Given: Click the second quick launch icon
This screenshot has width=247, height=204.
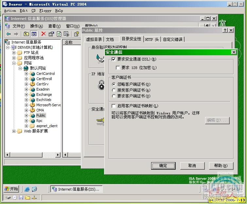Looking at the screenshot, I should click(x=34, y=189).
